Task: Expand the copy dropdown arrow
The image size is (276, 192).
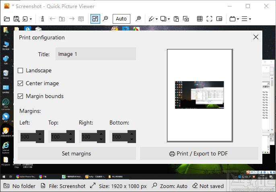Action: [x=169, y=19]
